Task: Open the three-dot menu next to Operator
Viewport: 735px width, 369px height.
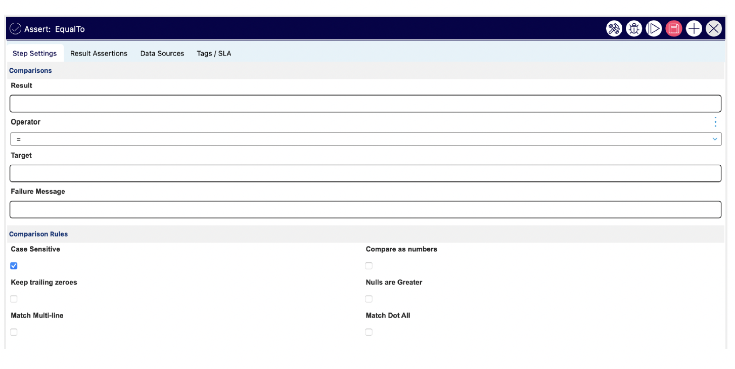Action: (x=715, y=122)
